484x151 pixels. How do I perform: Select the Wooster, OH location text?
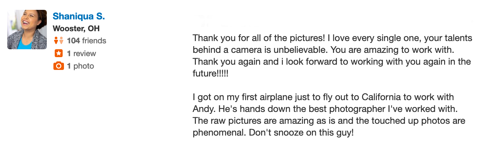pyautogui.click(x=76, y=29)
